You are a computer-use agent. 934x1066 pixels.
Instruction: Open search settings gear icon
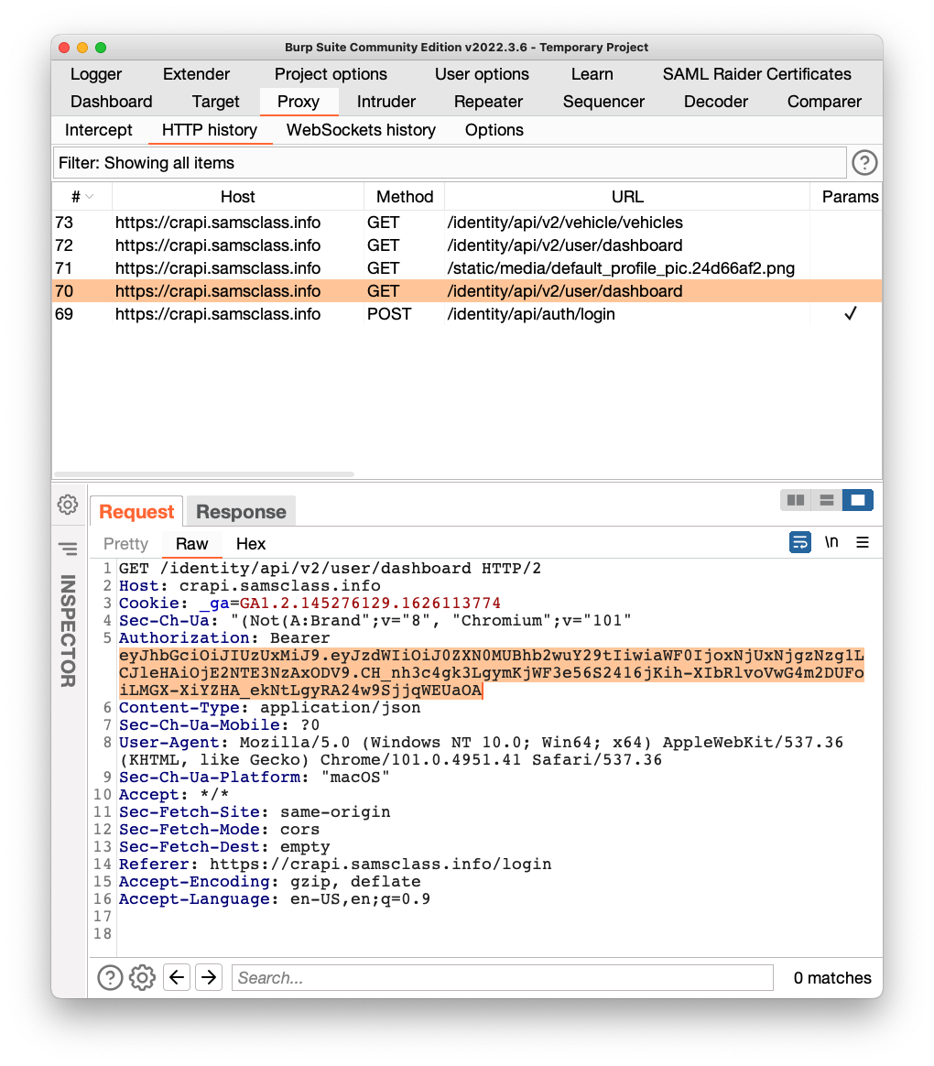[142, 977]
